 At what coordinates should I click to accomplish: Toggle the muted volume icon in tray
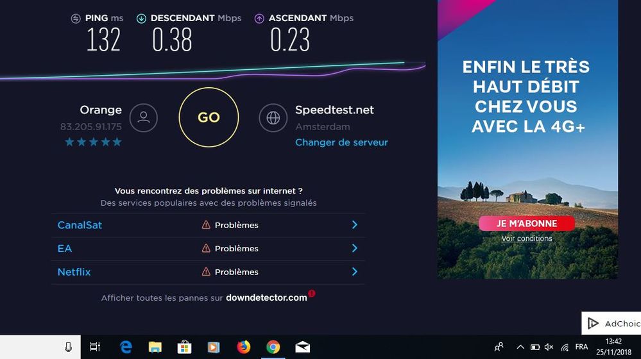tap(549, 347)
